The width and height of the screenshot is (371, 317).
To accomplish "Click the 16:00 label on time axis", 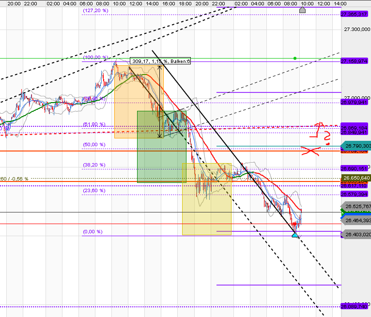I will pyautogui.click(x=169, y=3).
